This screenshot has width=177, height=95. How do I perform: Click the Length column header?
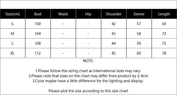(x=164, y=14)
